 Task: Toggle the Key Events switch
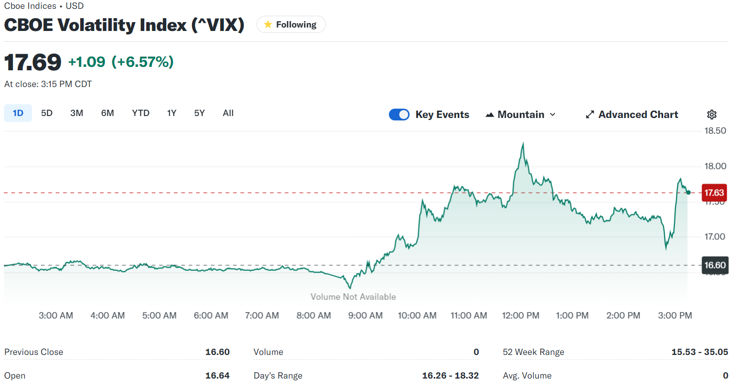click(399, 115)
